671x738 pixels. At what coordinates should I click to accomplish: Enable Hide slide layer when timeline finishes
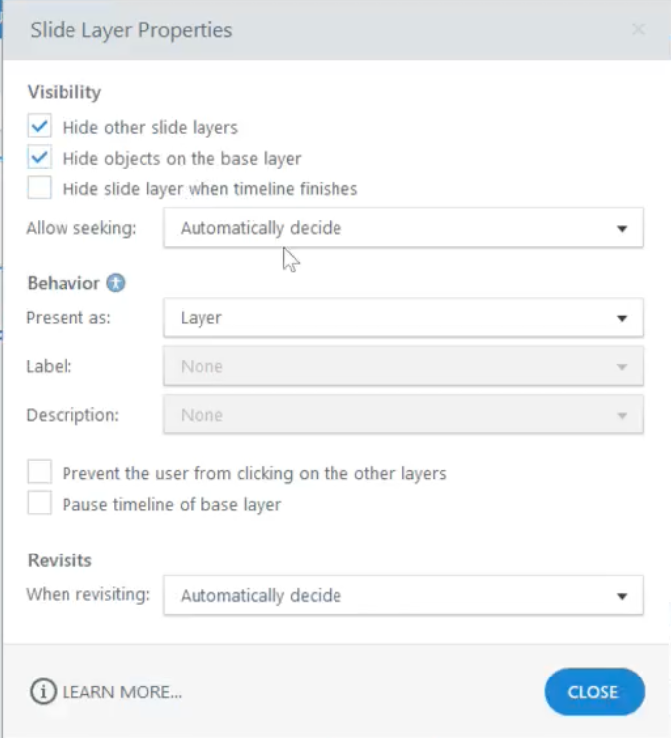pyautogui.click(x=40, y=188)
